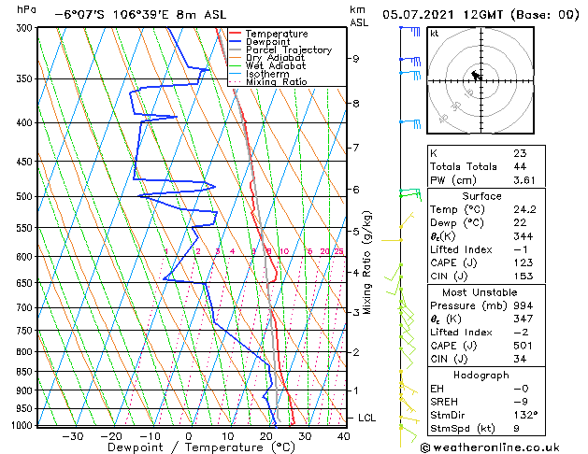Image resolution: width=588 pixels, height=454 pixels.
Task: Click the EH value -0
Action: [521, 389]
